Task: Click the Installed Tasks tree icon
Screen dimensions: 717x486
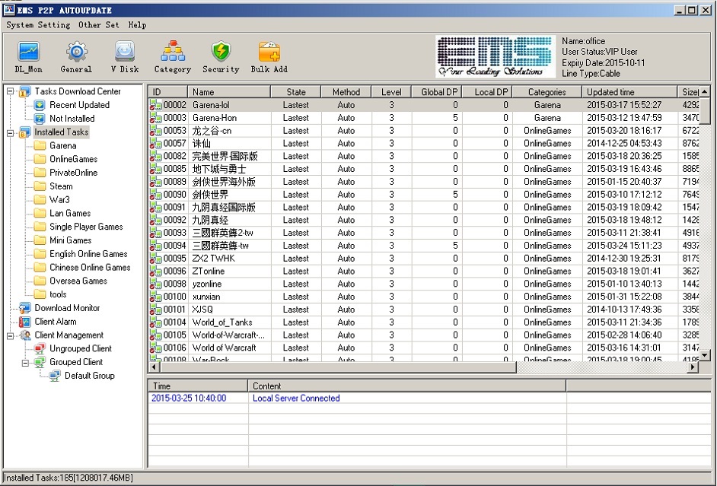Action: click(24, 132)
